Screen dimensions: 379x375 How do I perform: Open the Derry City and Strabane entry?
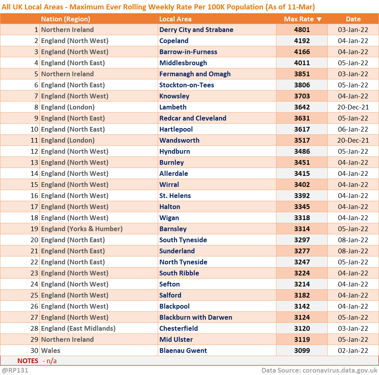(x=196, y=30)
